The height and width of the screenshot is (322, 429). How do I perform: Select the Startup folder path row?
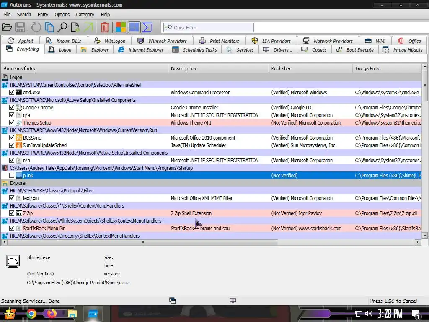tap(211, 168)
